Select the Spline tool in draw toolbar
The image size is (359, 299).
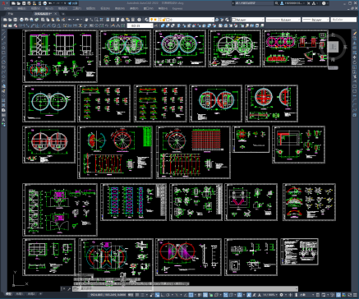(3, 71)
